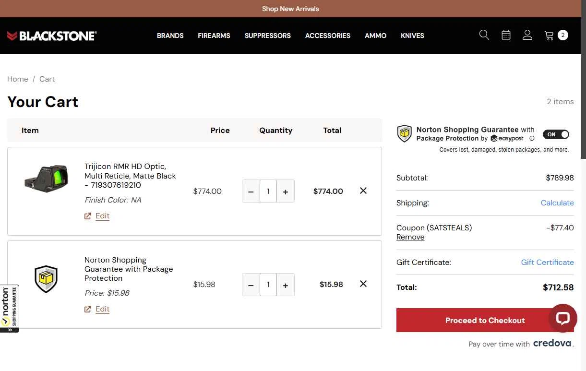Click the $789.98 subtotal value
This screenshot has height=371, width=586.
pyautogui.click(x=560, y=178)
